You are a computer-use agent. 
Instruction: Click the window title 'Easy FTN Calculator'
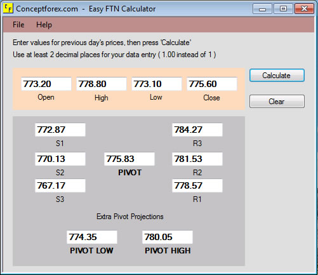pos(122,9)
